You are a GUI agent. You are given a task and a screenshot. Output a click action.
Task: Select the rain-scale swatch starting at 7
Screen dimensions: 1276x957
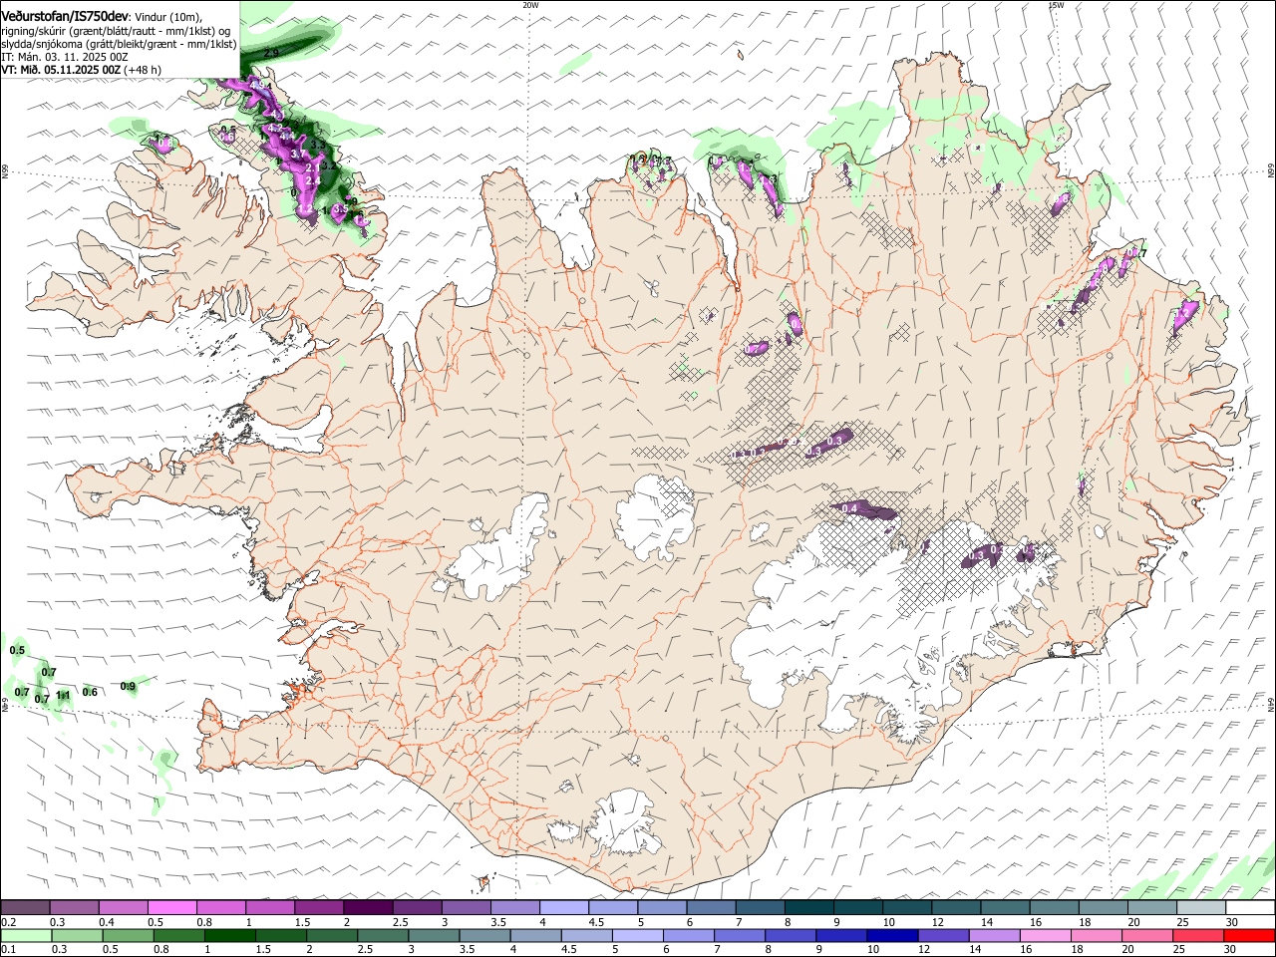coord(740,936)
